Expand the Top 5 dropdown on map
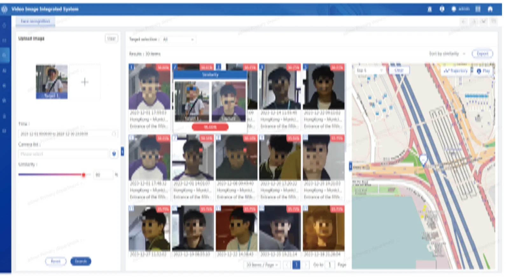This screenshot has width=509, height=279. pyautogui.click(x=369, y=70)
